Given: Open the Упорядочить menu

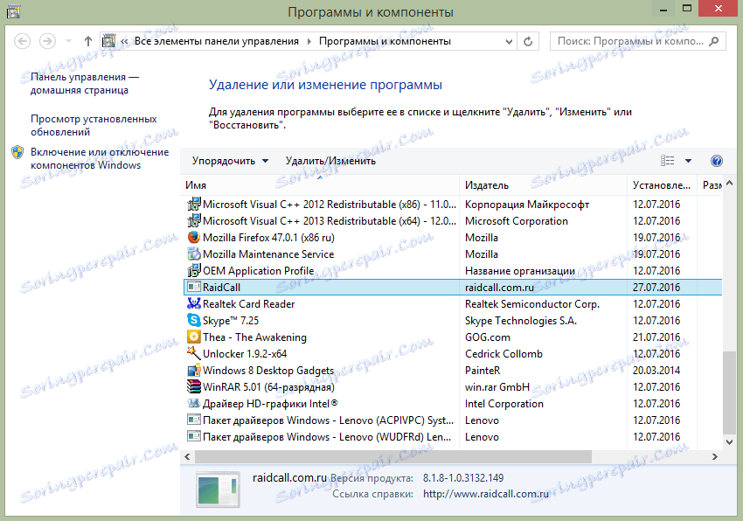Looking at the screenshot, I should pyautogui.click(x=230, y=161).
